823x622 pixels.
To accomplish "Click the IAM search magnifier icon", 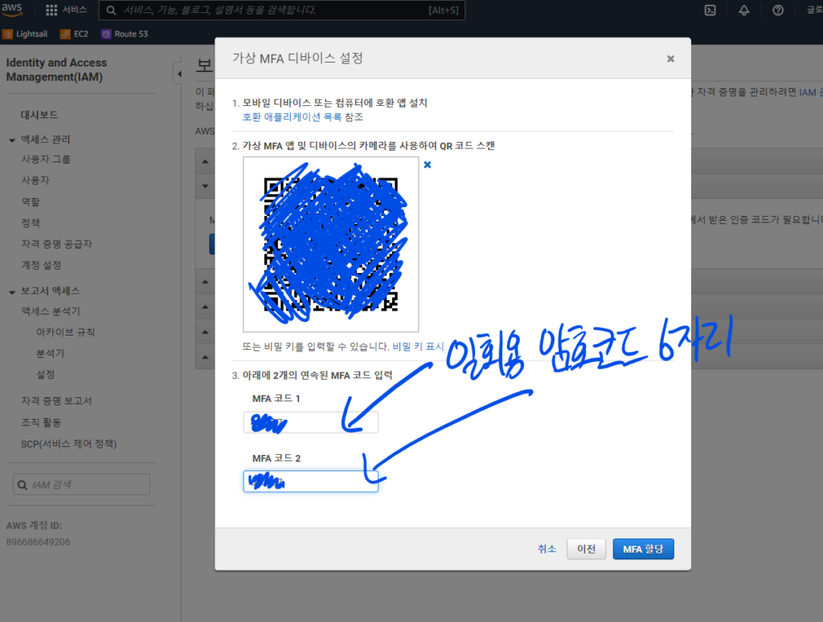I will (22, 485).
